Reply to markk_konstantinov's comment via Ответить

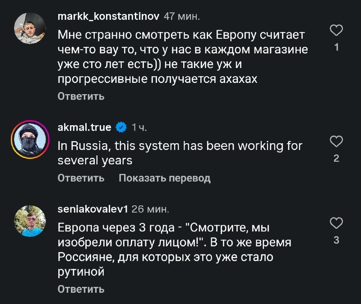point(81,96)
